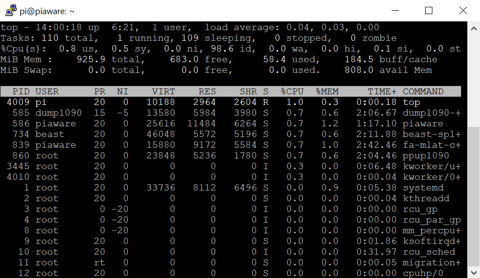480x278 pixels.
Task: Click the 'rcu_gp' command
Action: click(420, 209)
